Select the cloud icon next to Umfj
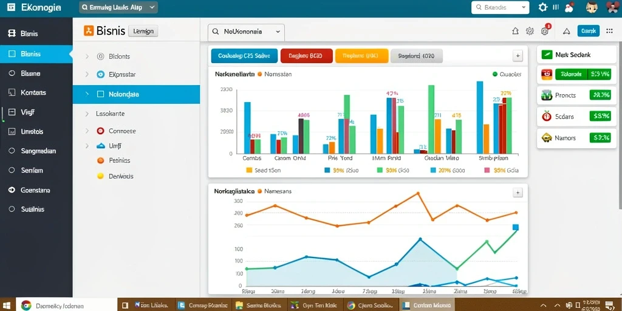622x311 pixels. tap(101, 146)
